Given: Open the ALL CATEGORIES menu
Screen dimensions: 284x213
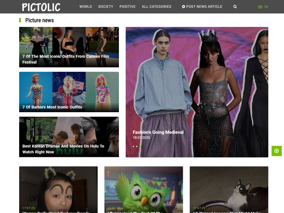Looking at the screenshot, I should 157,6.
